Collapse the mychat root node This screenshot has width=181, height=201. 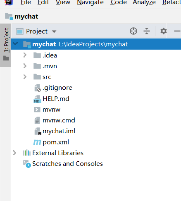[x=15, y=44]
